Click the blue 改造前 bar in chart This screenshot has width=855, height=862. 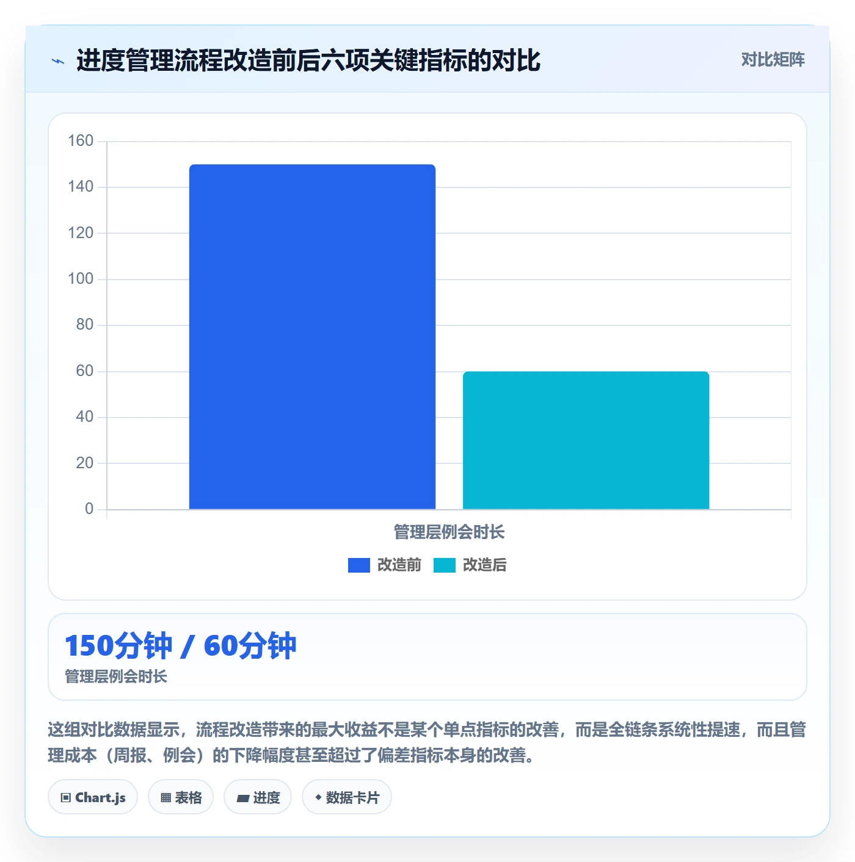tap(312, 336)
